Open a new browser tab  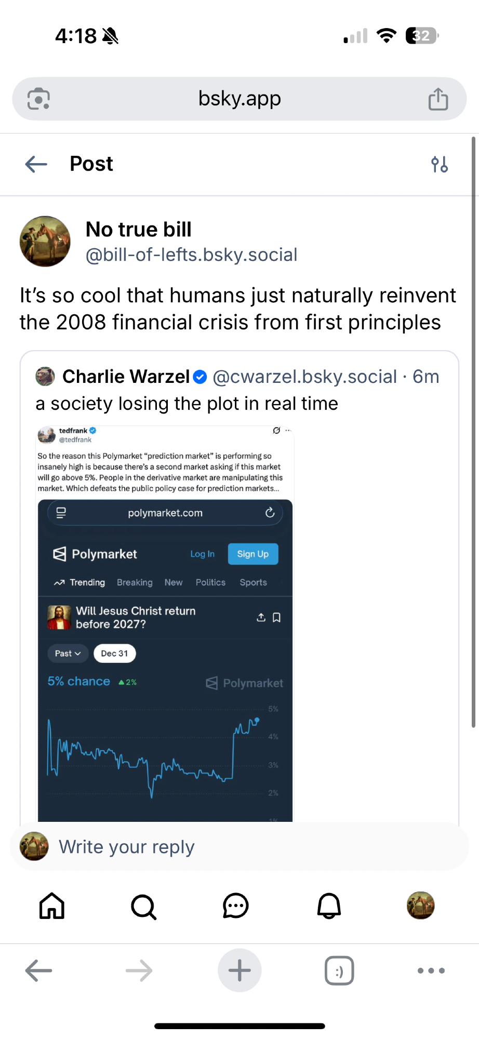(239, 970)
